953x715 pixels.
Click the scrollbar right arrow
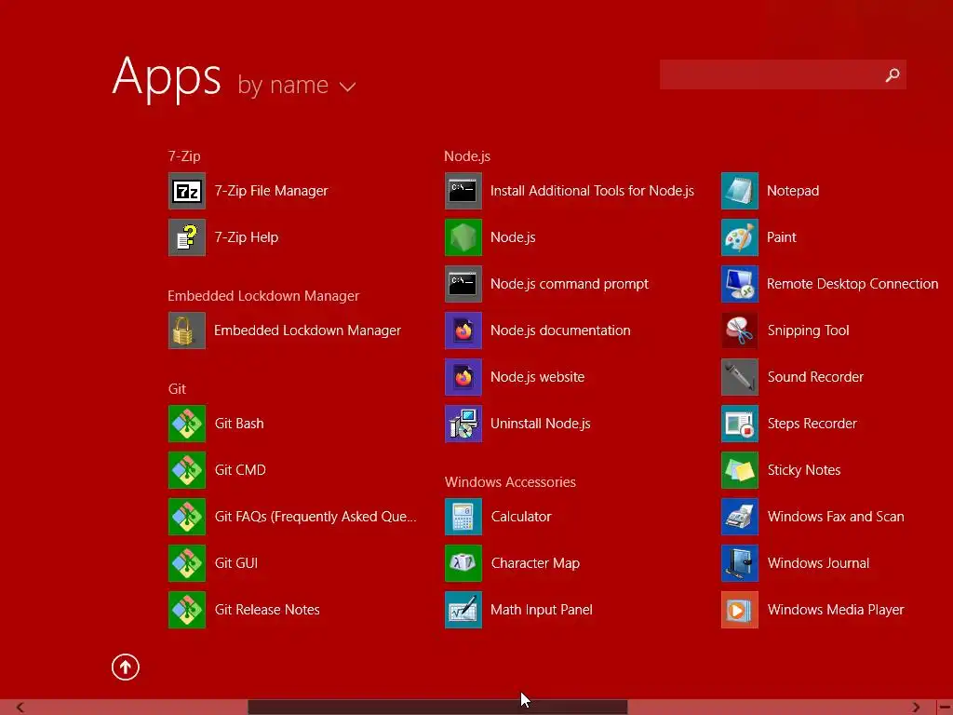pos(916,708)
